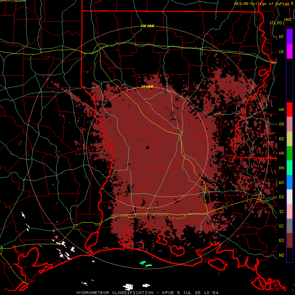Viewport: 295px width, 295px height.
Task: Click the "ND" legend label text
Action: tap(281, 255)
